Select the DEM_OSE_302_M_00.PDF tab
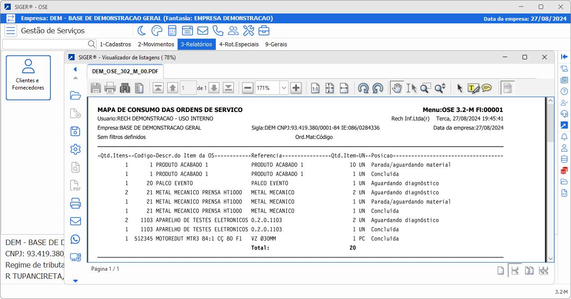The width and height of the screenshot is (571, 299). coord(125,71)
